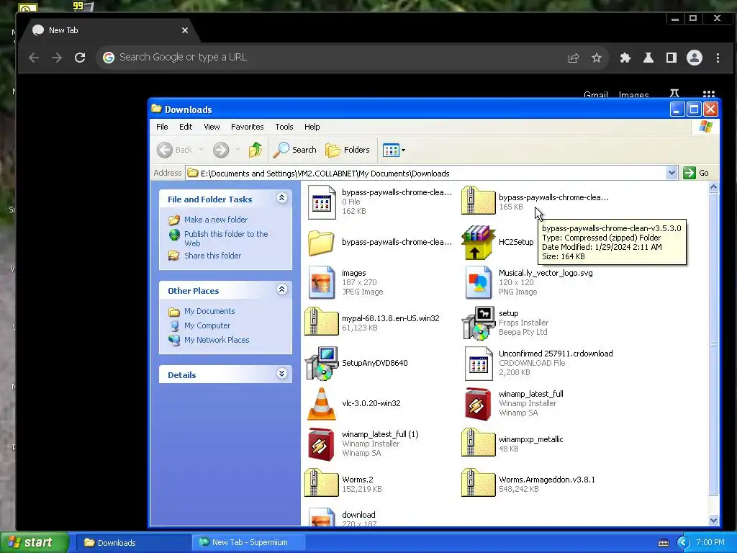Select the Worms.Armageddon.v3.8.1 zip icon
Screen dimensions: 737x553
pos(478,482)
